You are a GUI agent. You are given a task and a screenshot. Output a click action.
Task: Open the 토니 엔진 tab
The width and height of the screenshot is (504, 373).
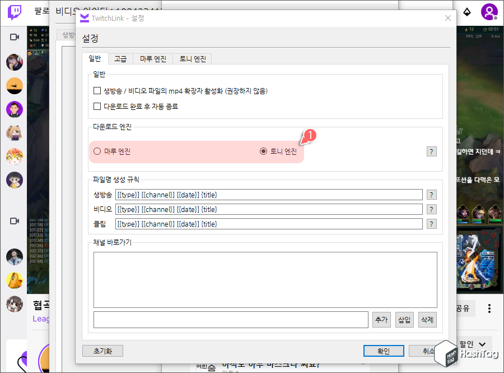coord(192,58)
